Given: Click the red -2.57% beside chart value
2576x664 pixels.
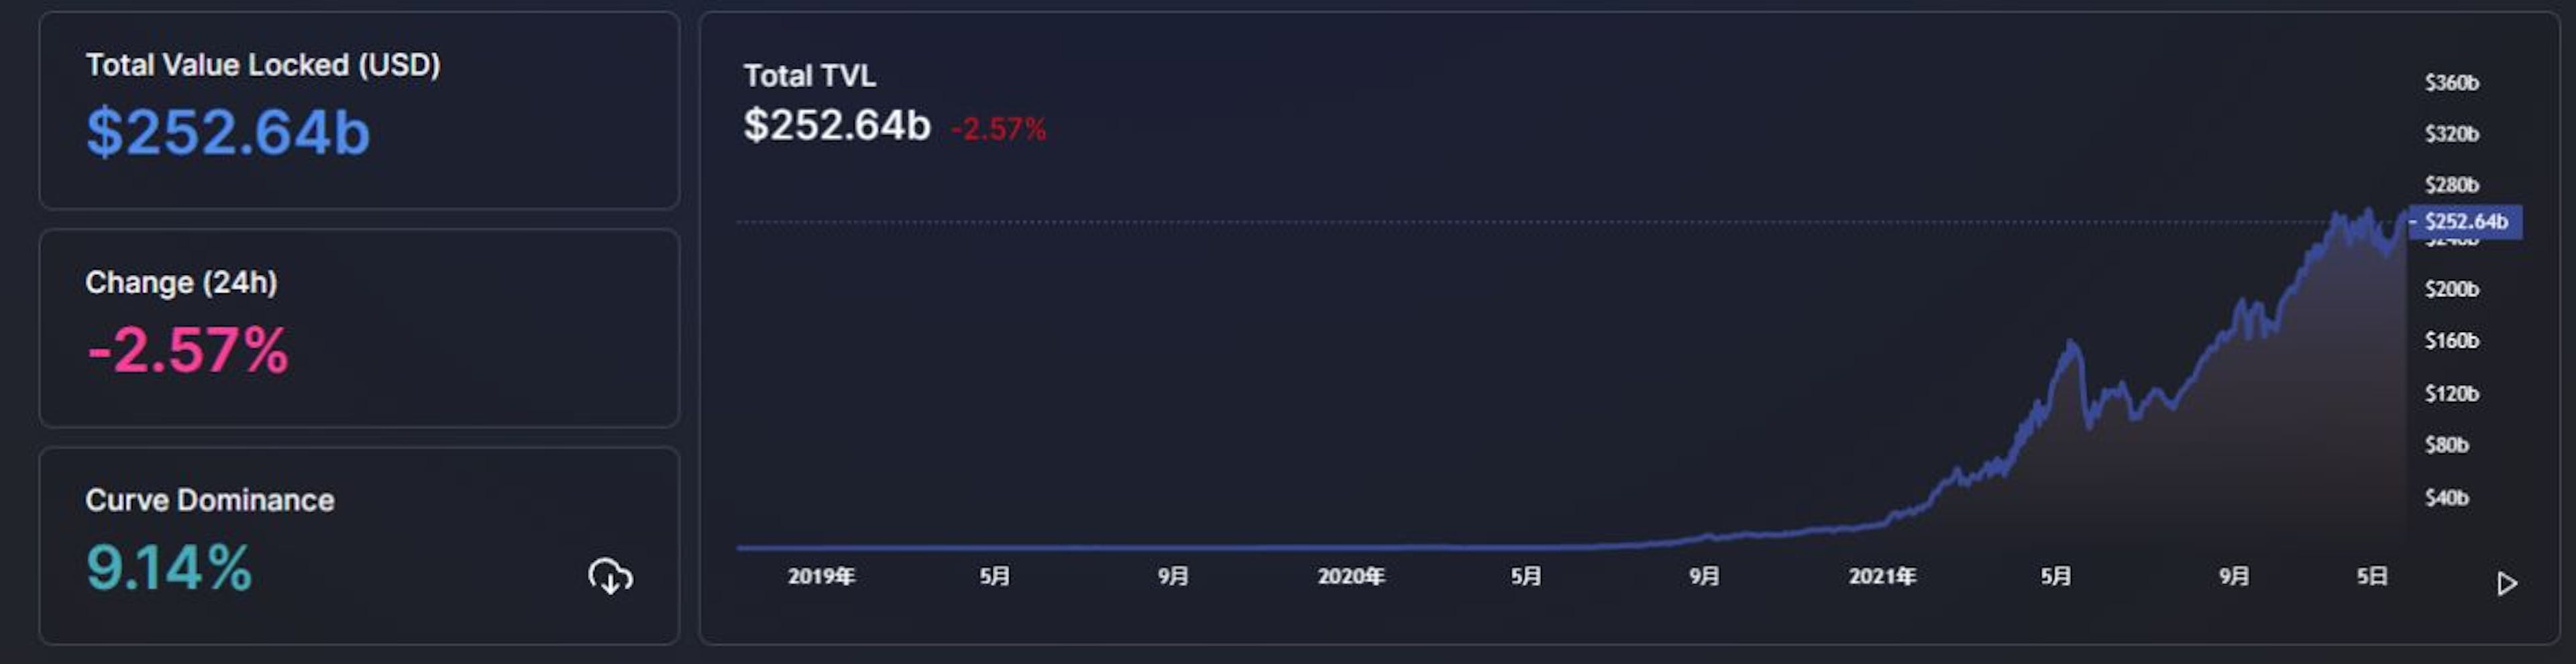Looking at the screenshot, I should (998, 129).
